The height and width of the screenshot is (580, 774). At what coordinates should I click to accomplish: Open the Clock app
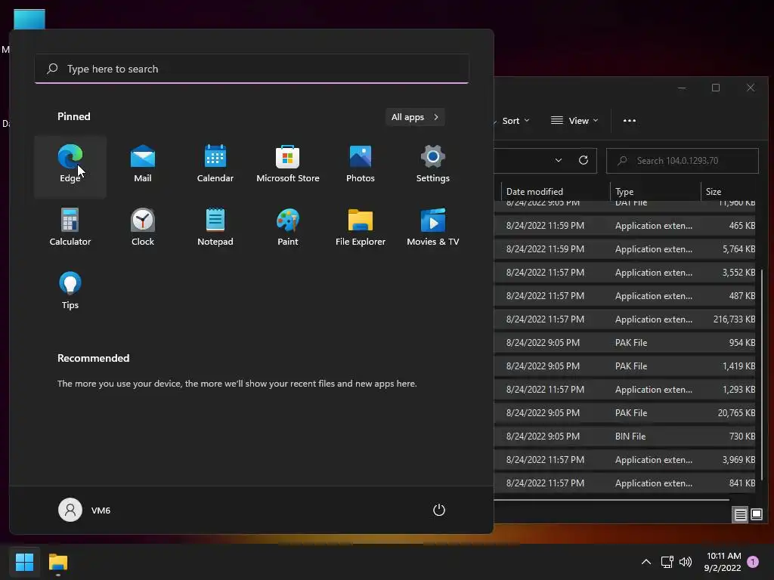tap(143, 228)
